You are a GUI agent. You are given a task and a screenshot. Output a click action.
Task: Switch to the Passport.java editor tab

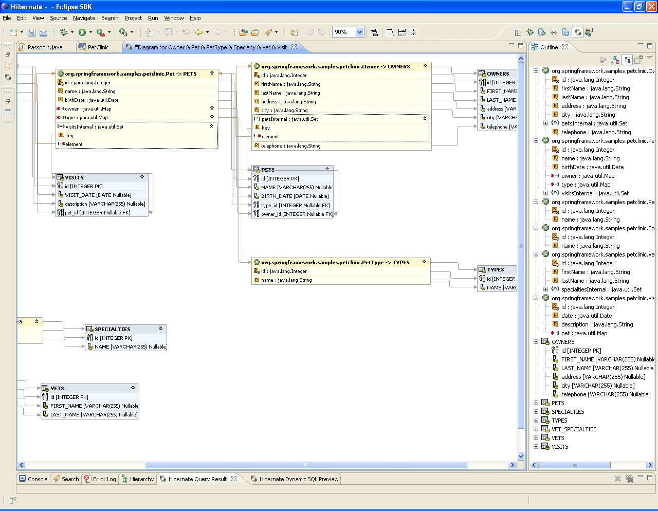point(45,47)
